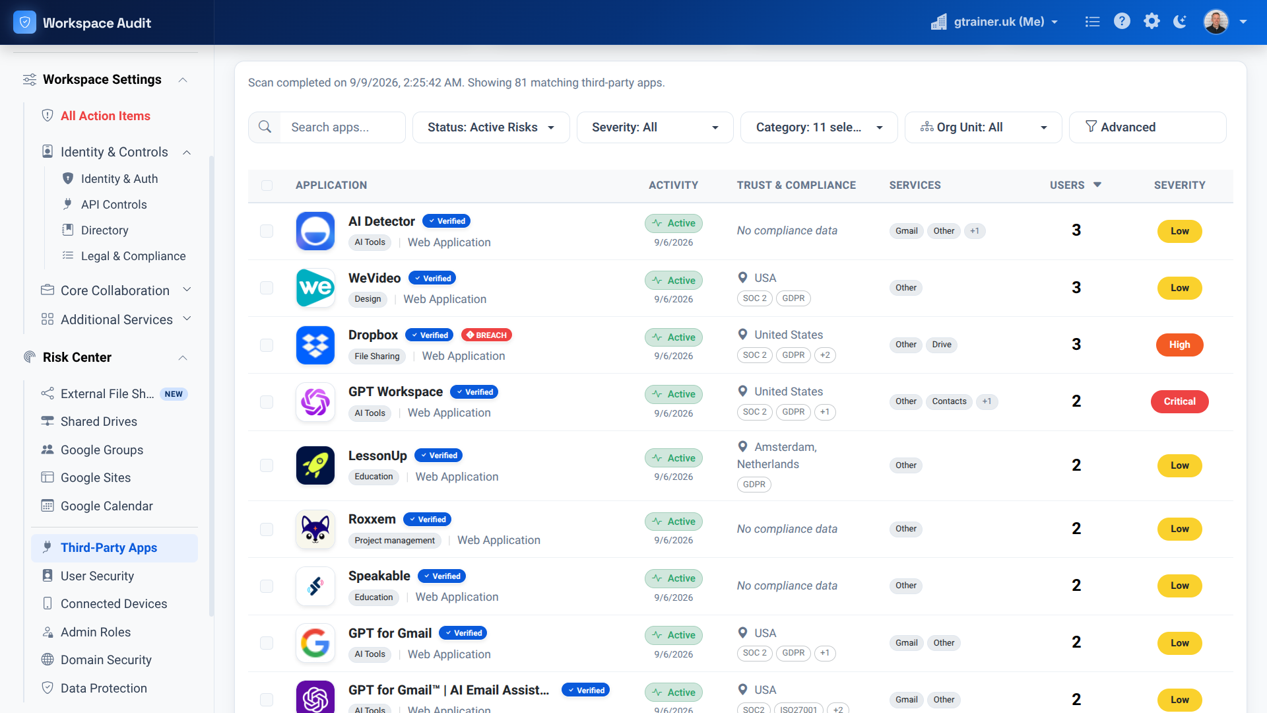
Task: Click the Verified badge next to Roxxem
Action: [x=427, y=520]
